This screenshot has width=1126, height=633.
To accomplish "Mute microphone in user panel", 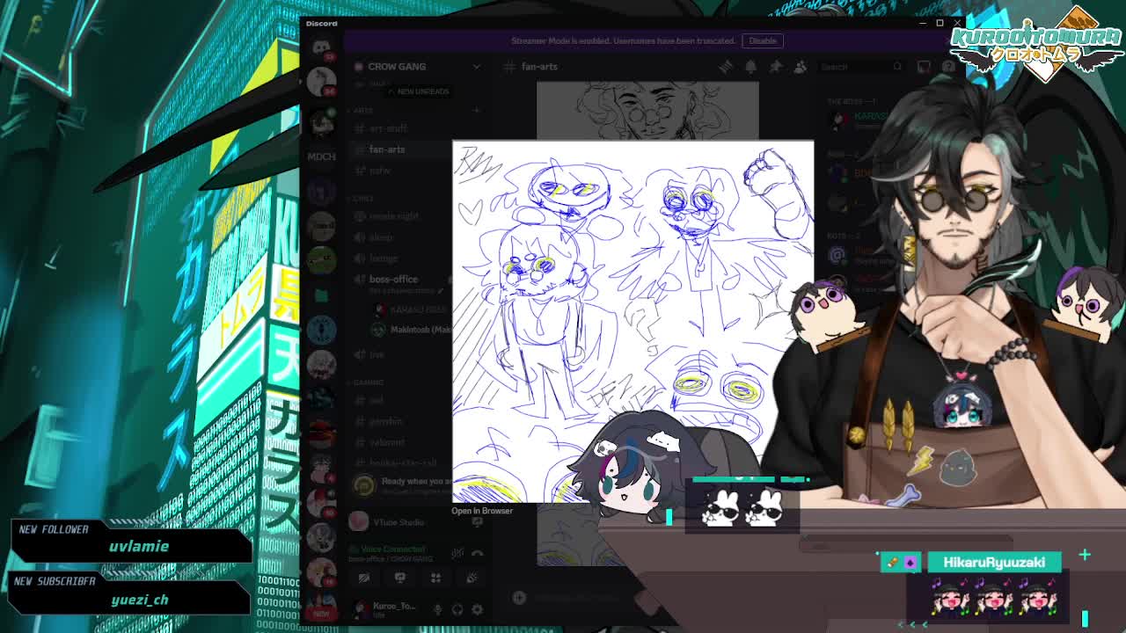I will click(438, 609).
